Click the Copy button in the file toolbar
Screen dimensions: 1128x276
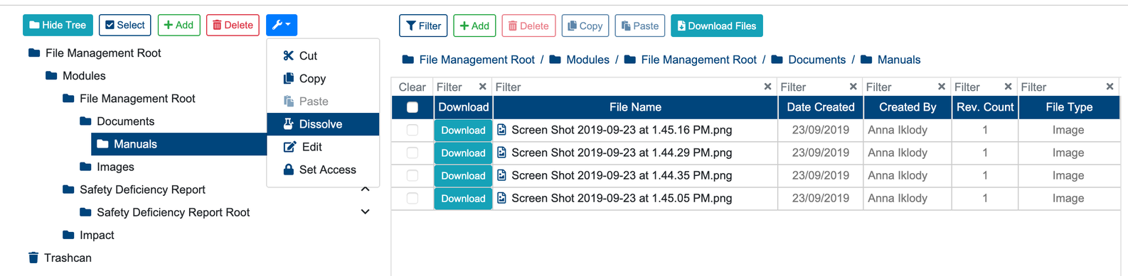tap(585, 26)
